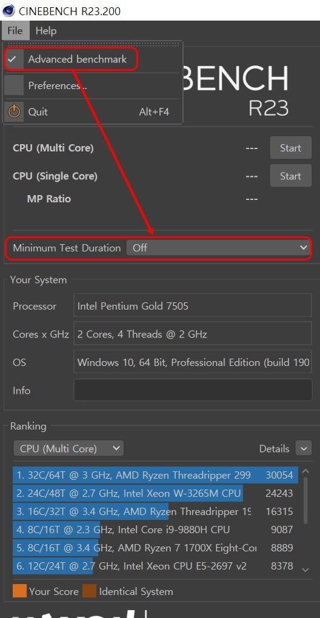Open the Minimum Test Duration dropdown
The height and width of the screenshot is (618, 320).
(x=219, y=248)
